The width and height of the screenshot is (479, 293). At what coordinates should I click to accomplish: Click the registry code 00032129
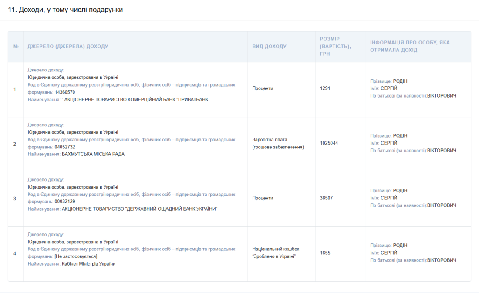click(65, 202)
